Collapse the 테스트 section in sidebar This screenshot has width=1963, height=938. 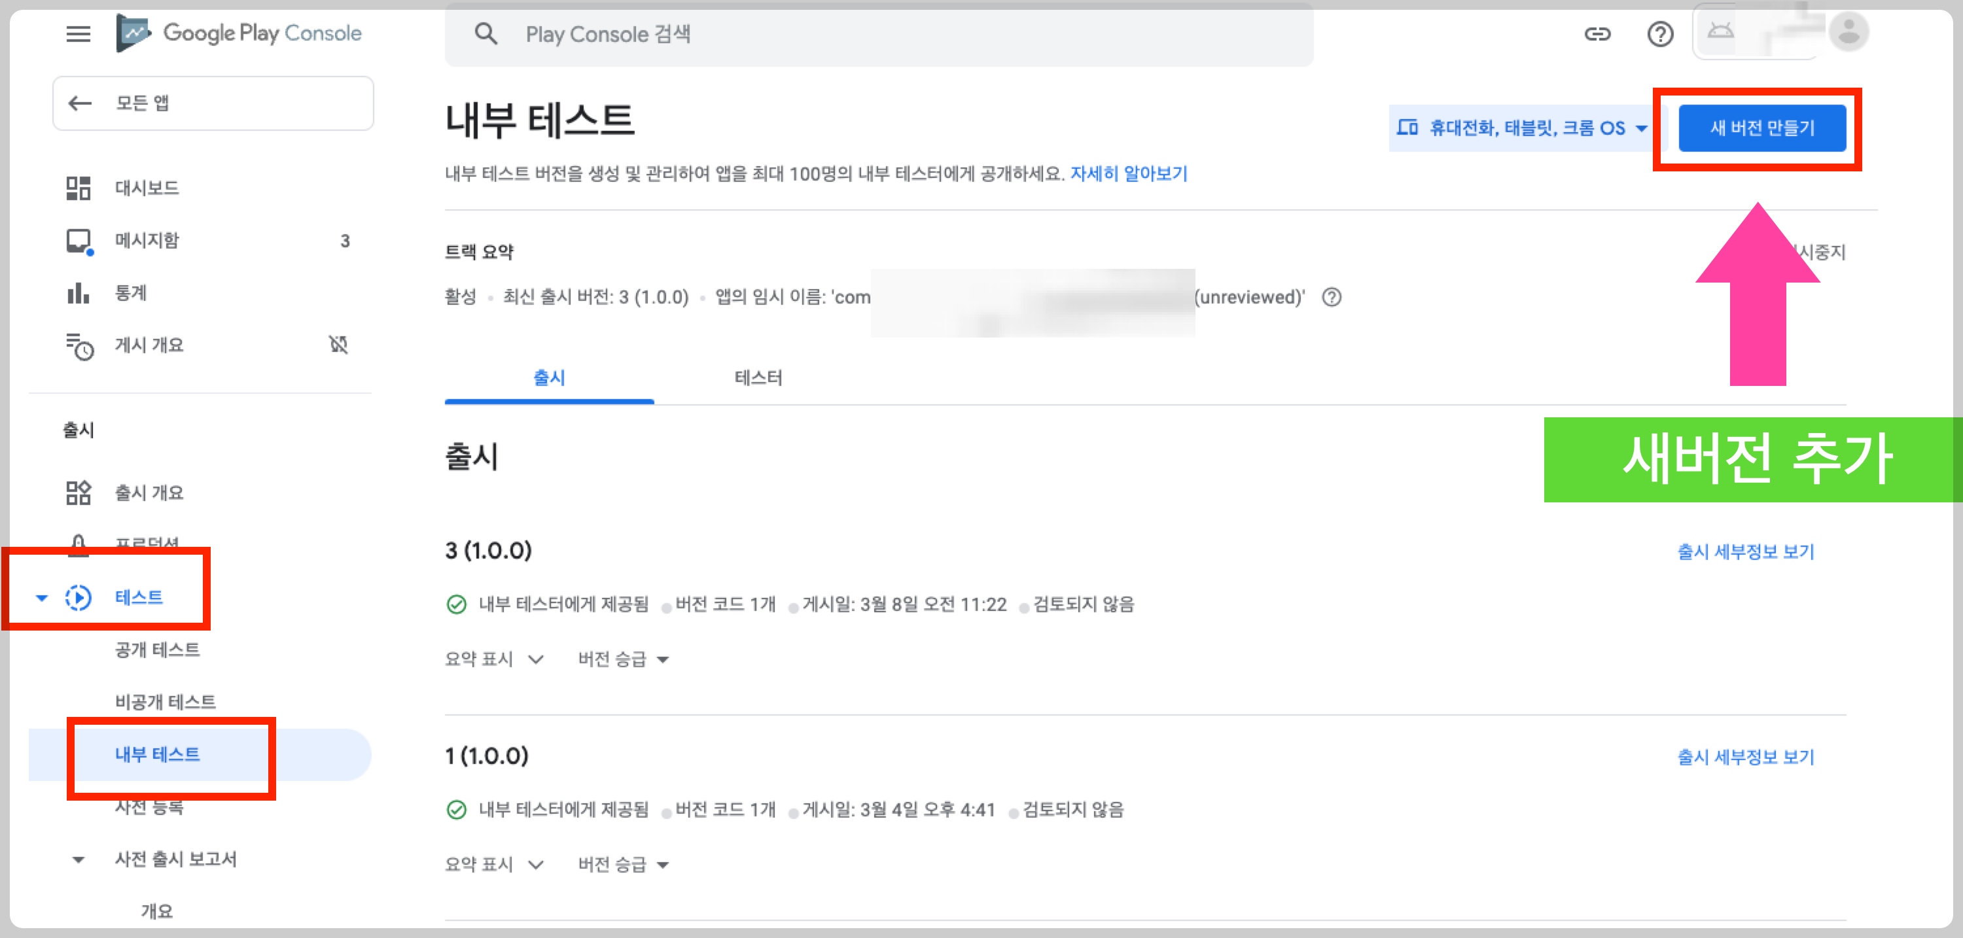(43, 597)
